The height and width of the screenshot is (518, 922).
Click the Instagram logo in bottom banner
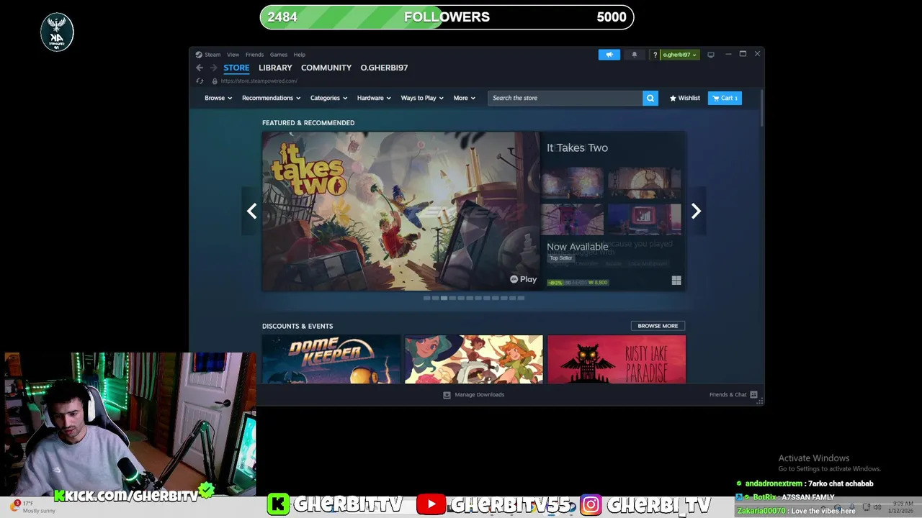tap(591, 504)
